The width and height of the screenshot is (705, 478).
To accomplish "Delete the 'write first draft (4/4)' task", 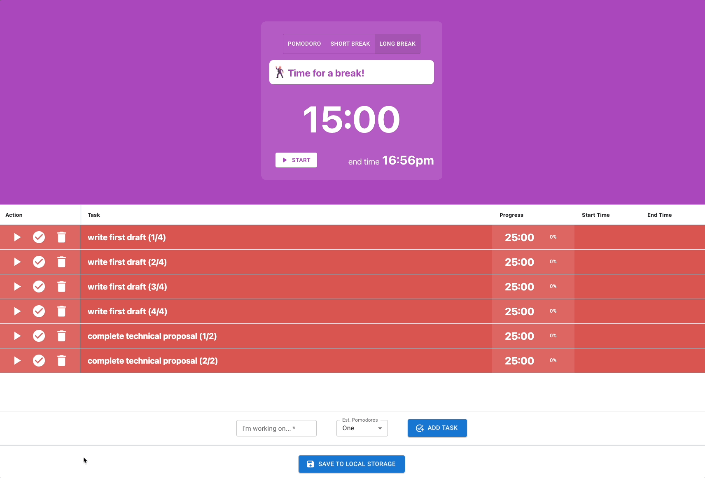I will pos(61,311).
